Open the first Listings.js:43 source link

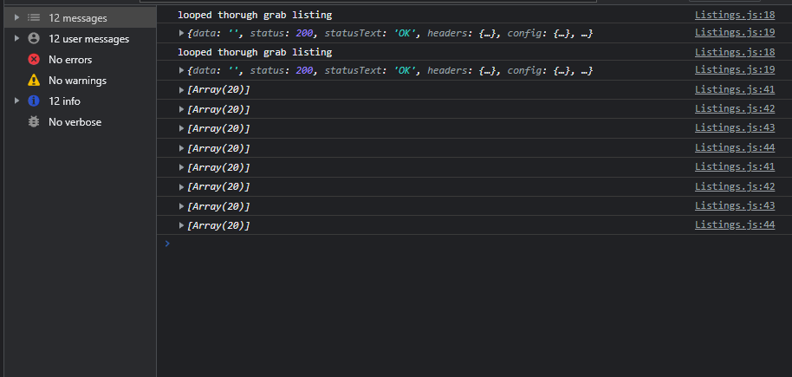735,128
